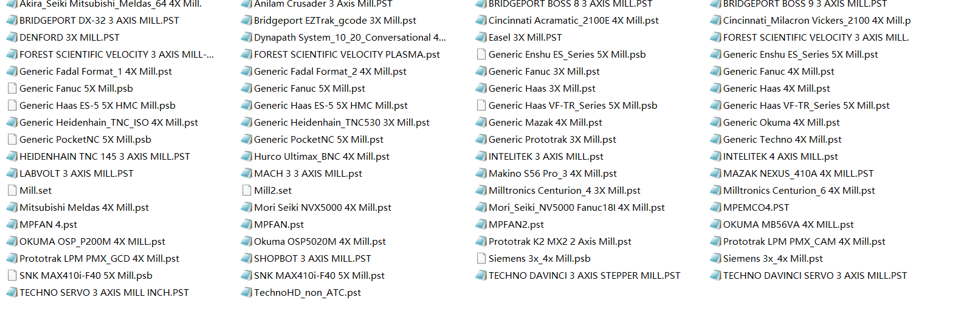Click the icon of Generic Haas ES-5 5X HMC Mill.psb

(x=12, y=105)
